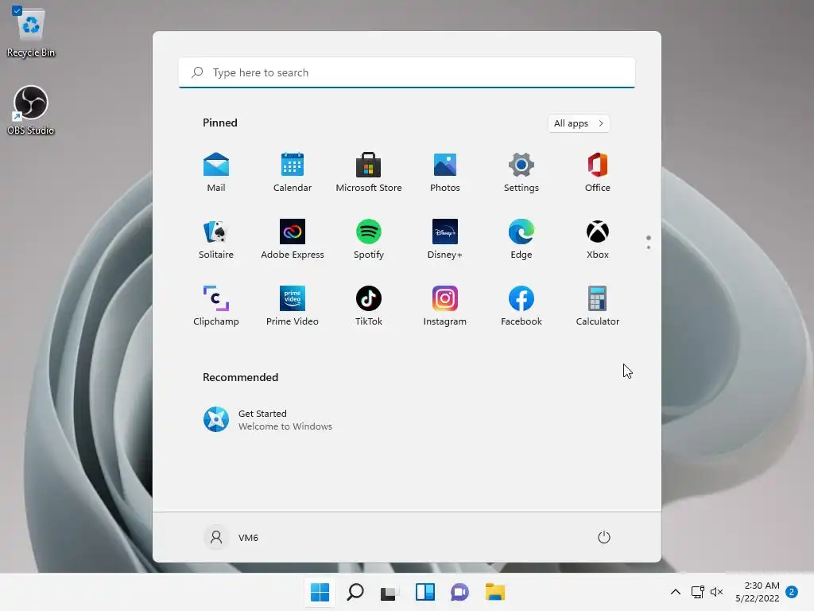Tick the Recycle Bin selection checkbox
The height and width of the screenshot is (611, 814).
tap(17, 10)
